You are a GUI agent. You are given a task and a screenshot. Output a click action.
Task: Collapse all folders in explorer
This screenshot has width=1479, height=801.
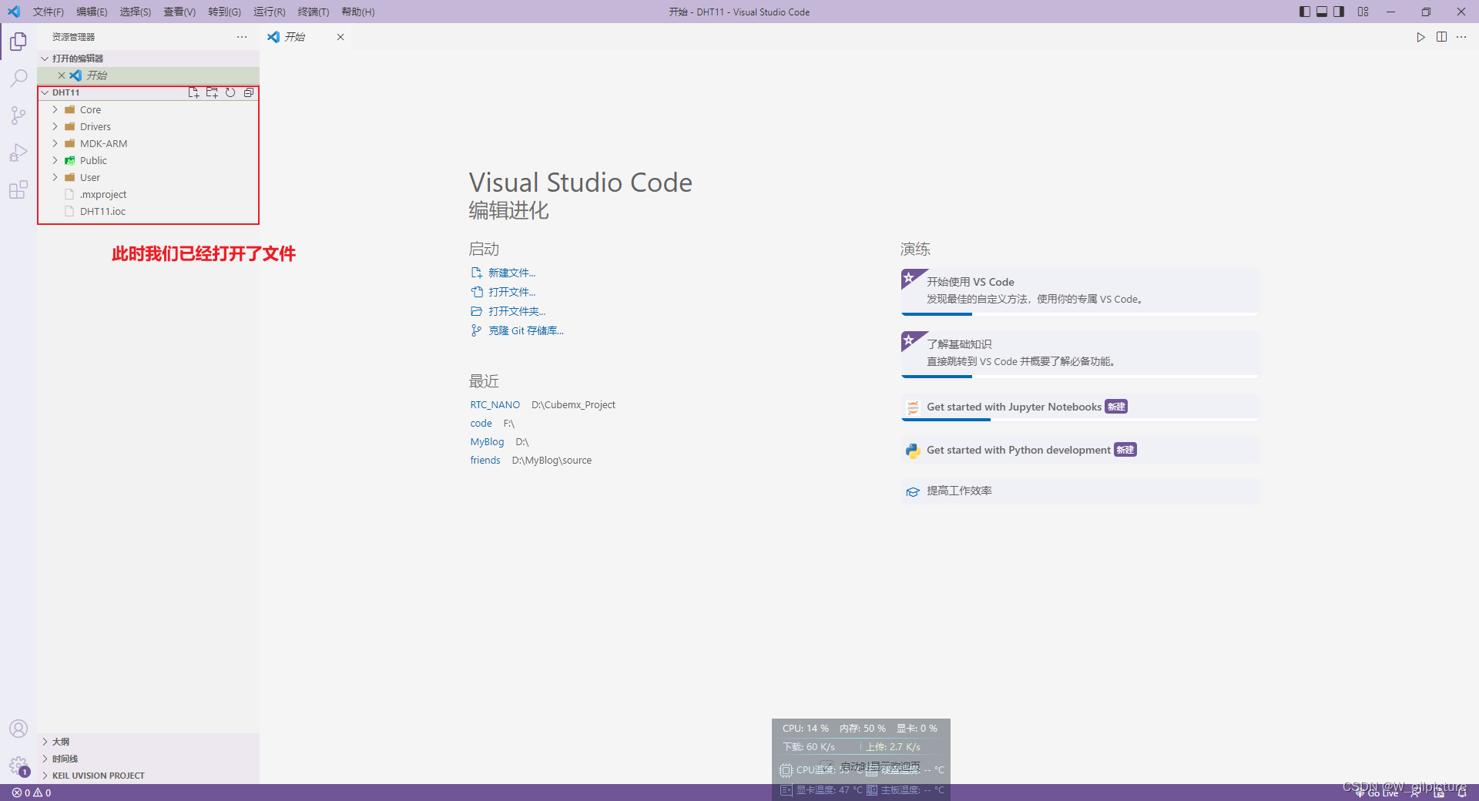(249, 92)
